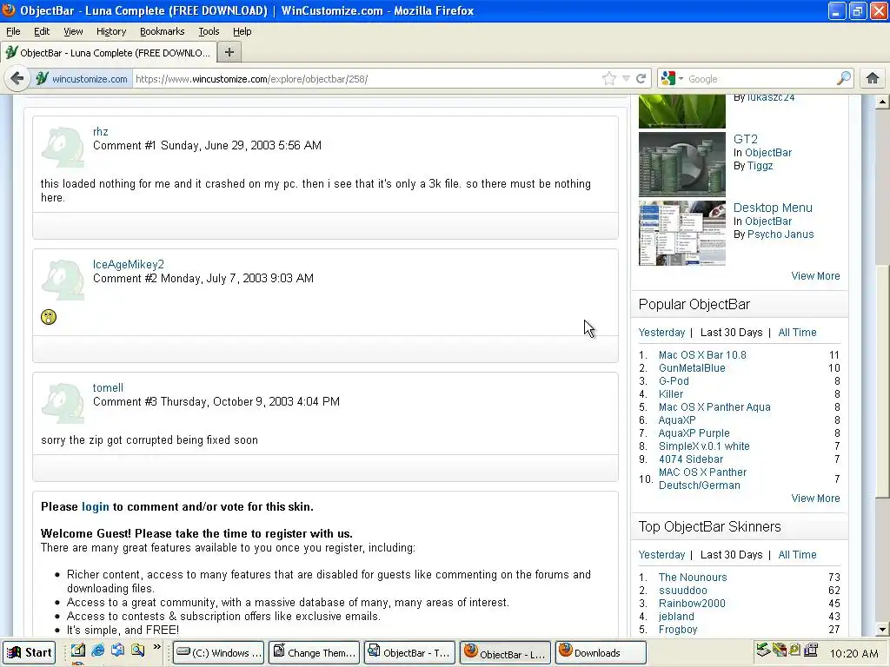Switch Popular ObjectBar to All Time
890x667 pixels.
pyautogui.click(x=797, y=333)
